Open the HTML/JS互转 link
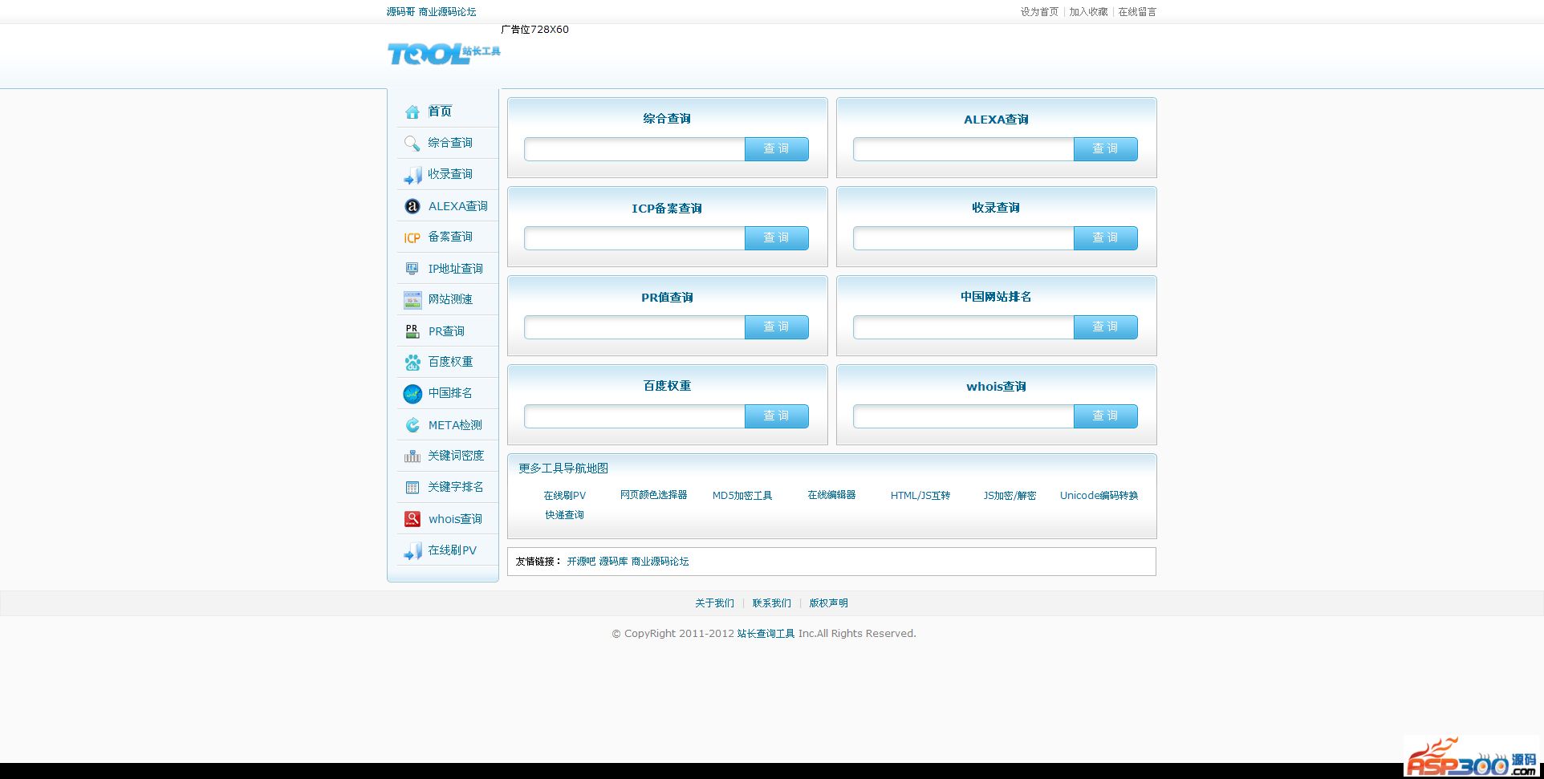The height and width of the screenshot is (779, 1544). pyautogui.click(x=920, y=496)
